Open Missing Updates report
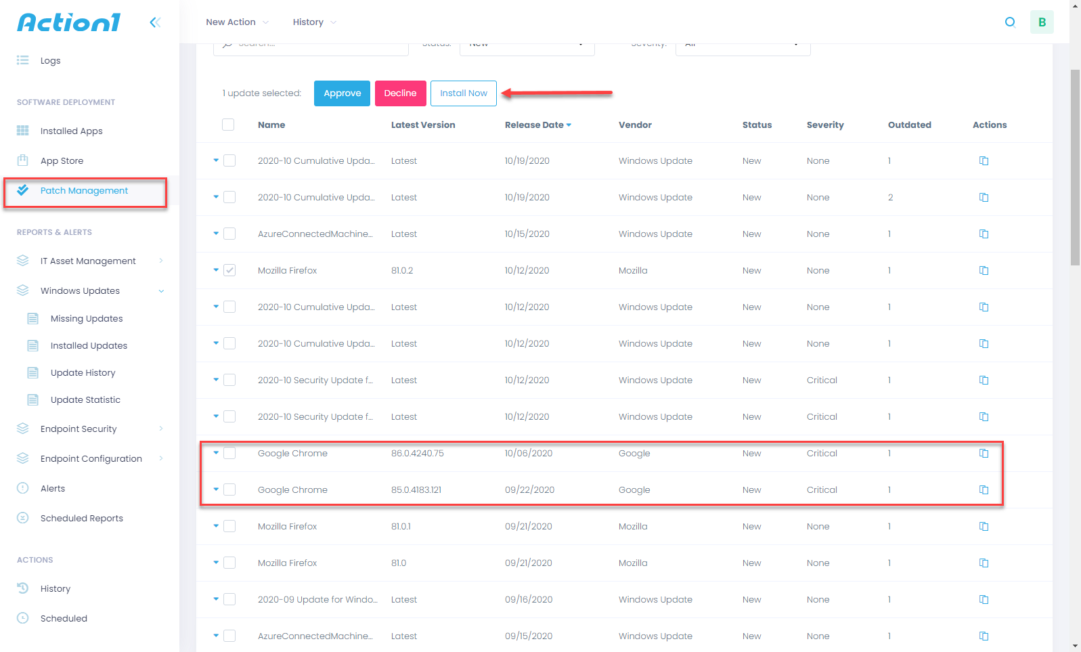The height and width of the screenshot is (652, 1081). 87,318
